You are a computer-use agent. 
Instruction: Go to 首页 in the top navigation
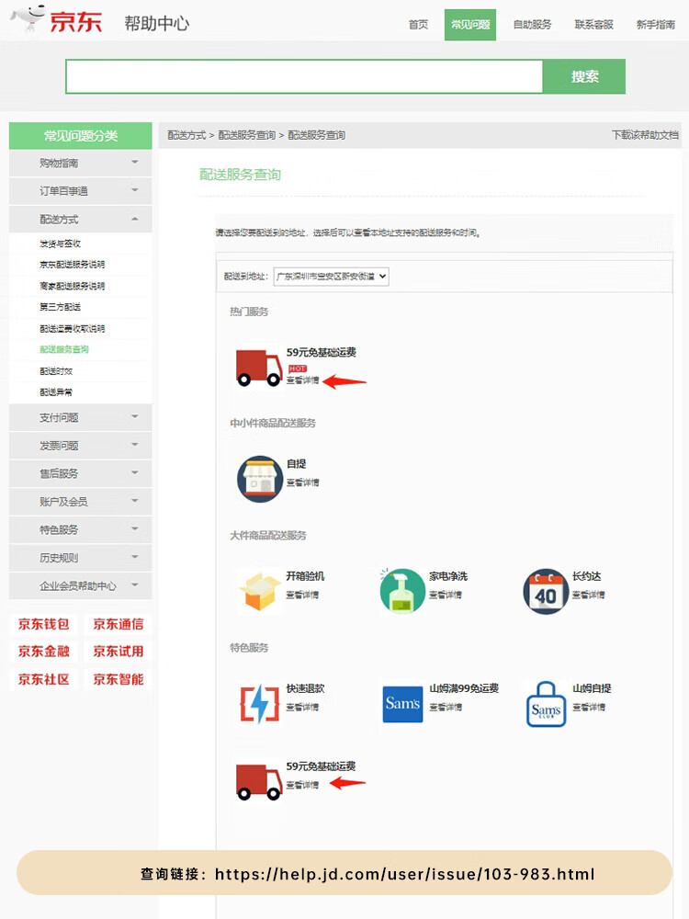pyautogui.click(x=418, y=25)
